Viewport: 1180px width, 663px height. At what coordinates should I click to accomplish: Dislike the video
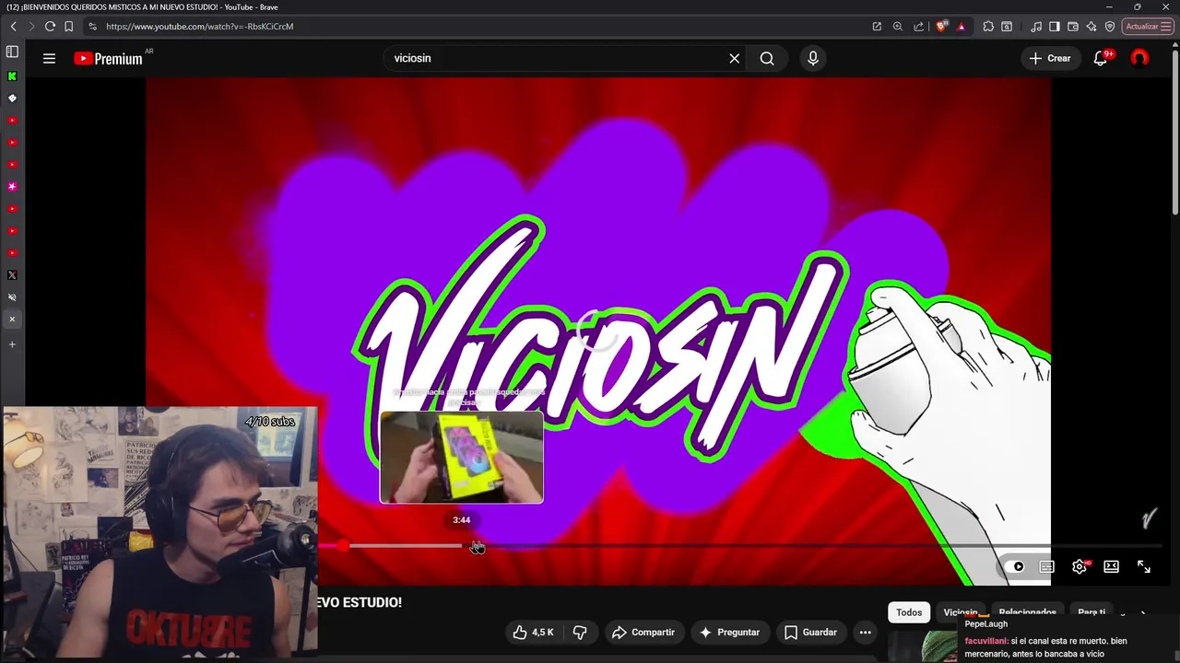click(580, 633)
